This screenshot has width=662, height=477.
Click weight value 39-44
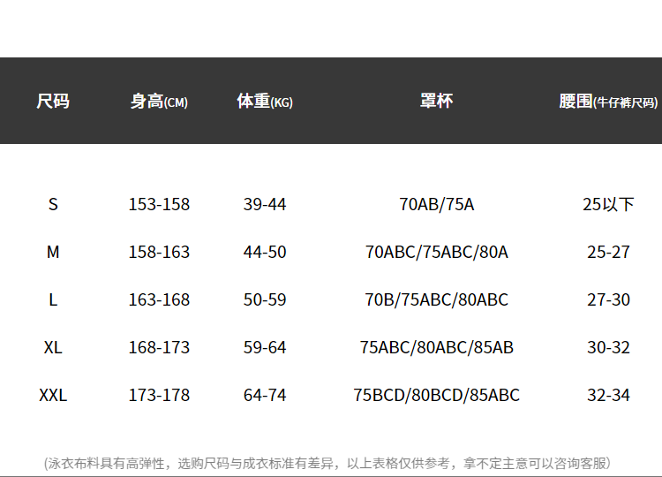coord(265,204)
